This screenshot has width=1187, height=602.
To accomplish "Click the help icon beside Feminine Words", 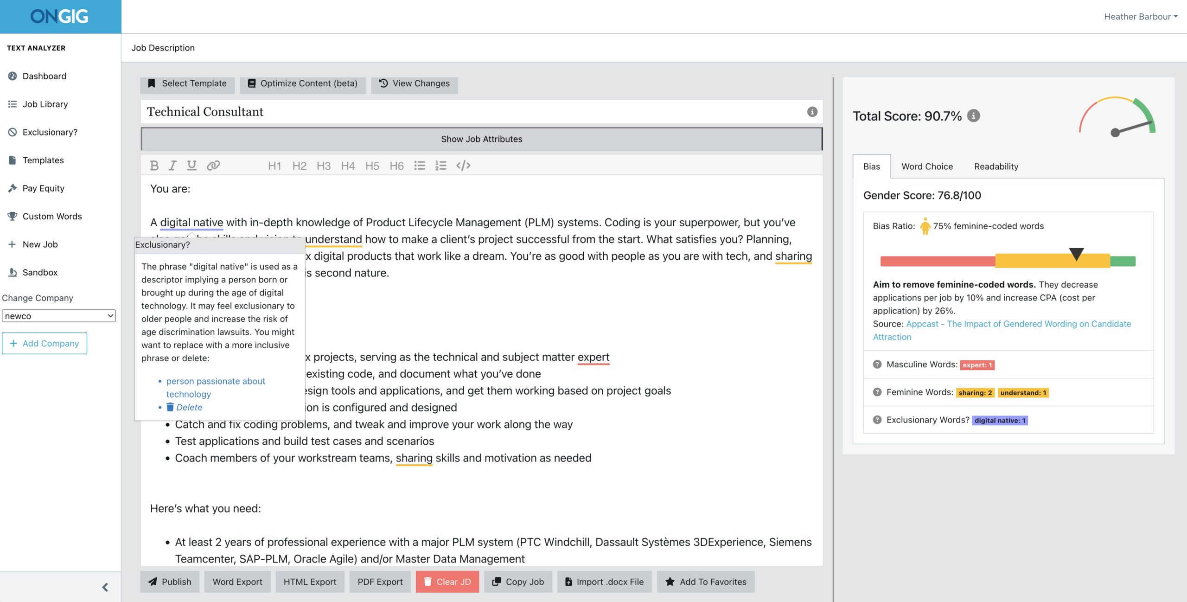I will pyautogui.click(x=877, y=392).
